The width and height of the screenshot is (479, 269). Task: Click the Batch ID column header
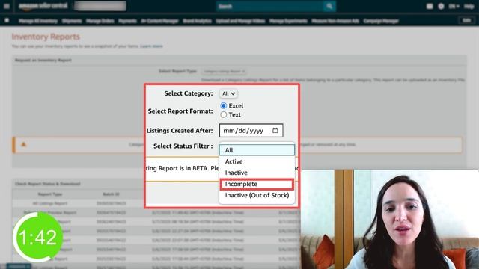click(111, 194)
